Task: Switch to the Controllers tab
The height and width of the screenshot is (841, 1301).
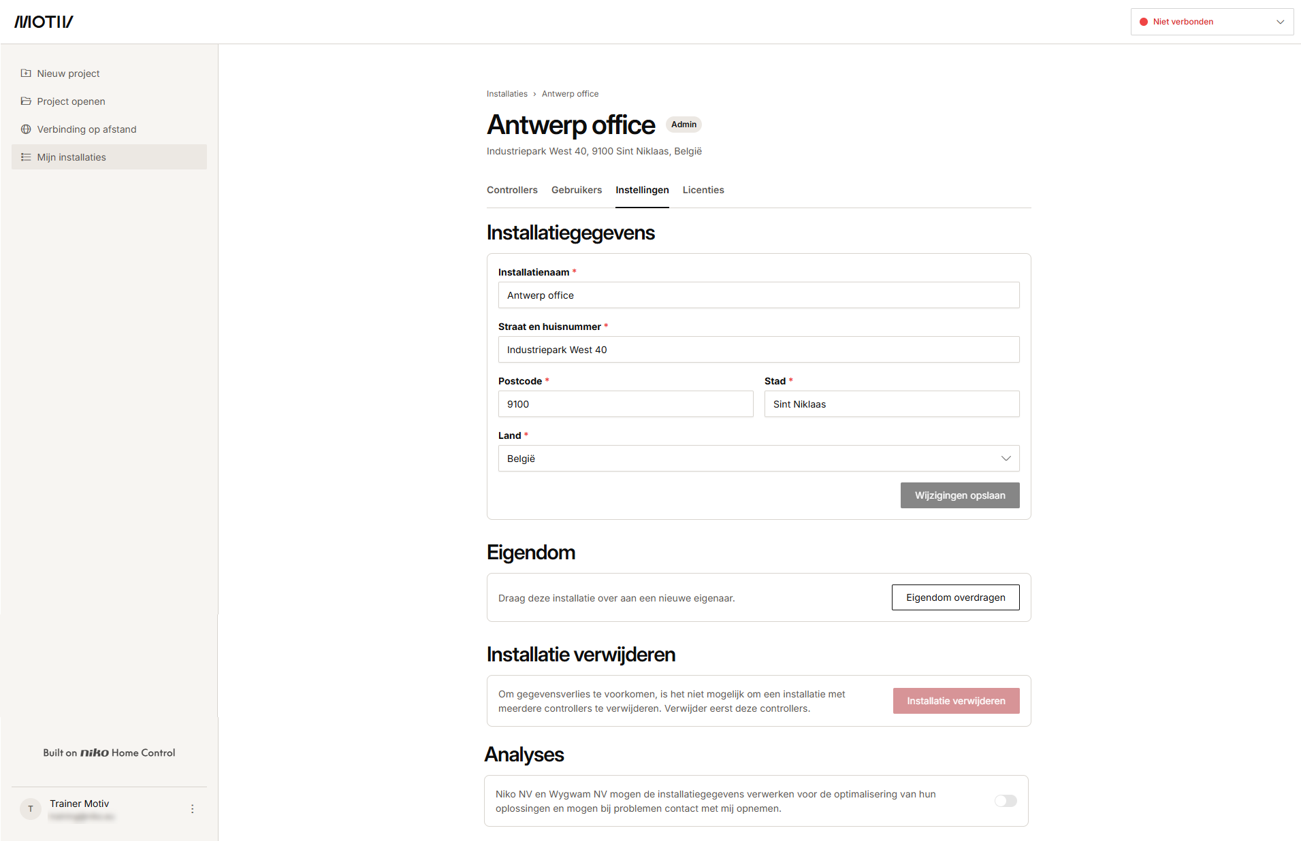Action: 512,190
